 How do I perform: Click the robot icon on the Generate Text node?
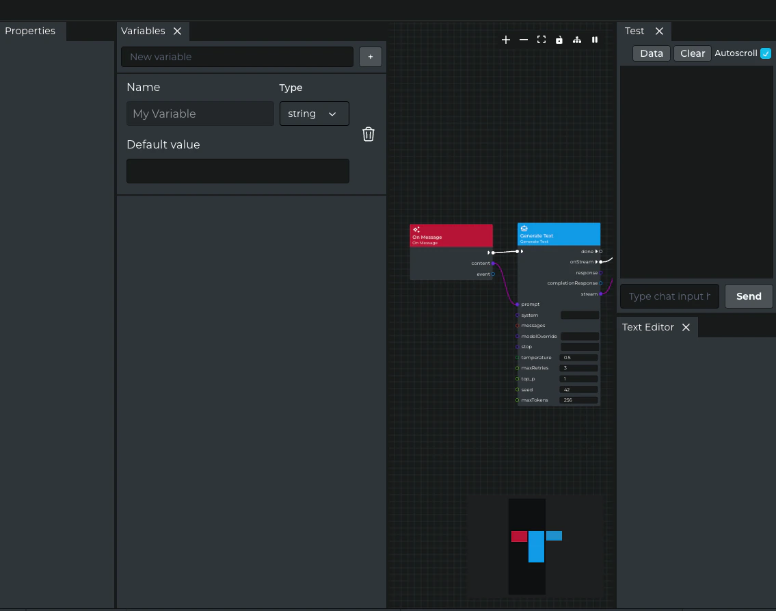524,227
